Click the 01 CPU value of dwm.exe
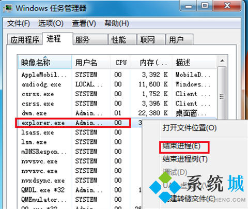The image size is (248, 209). (118, 113)
